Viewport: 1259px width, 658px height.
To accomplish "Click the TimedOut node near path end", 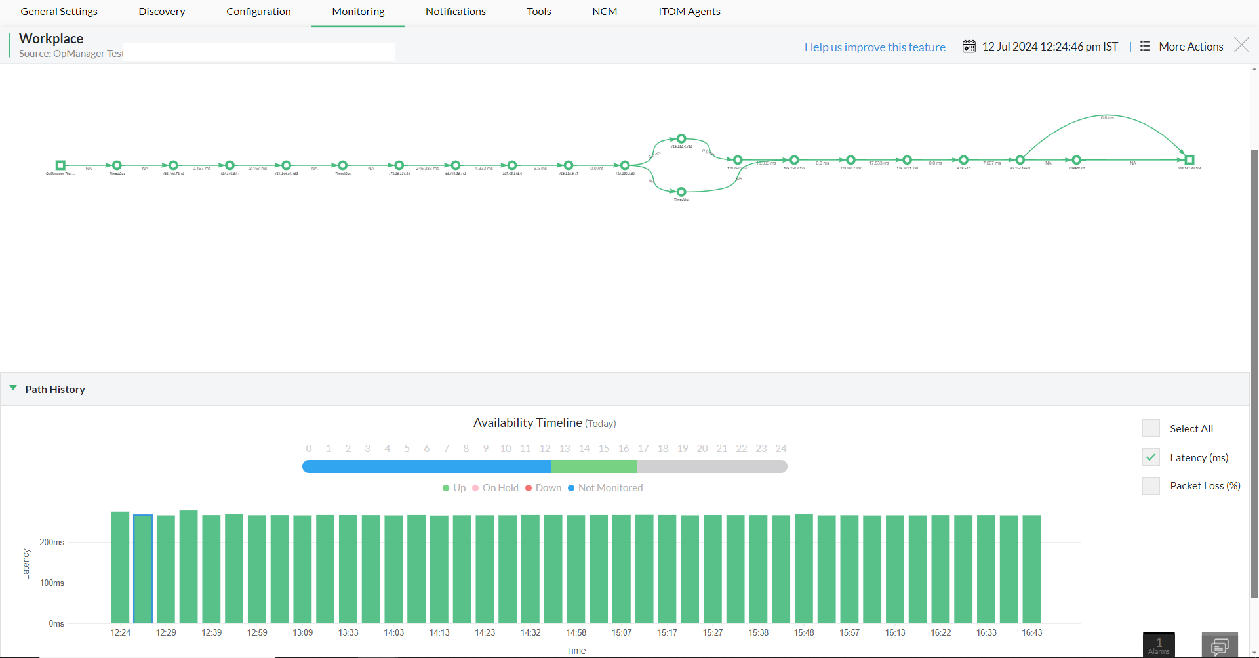I will click(x=1075, y=159).
